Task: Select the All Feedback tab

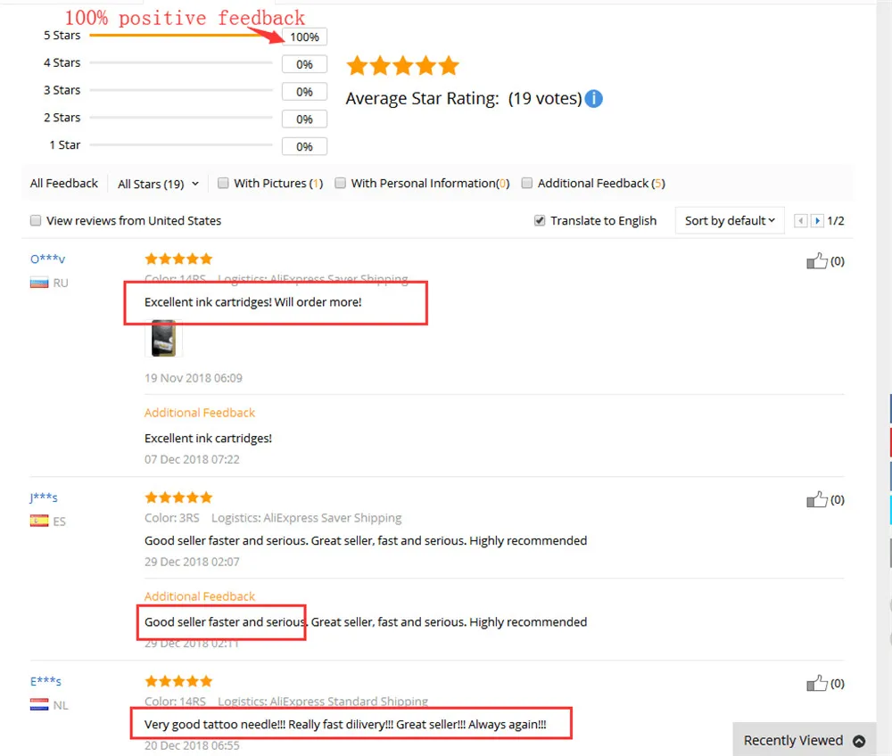Action: tap(63, 183)
